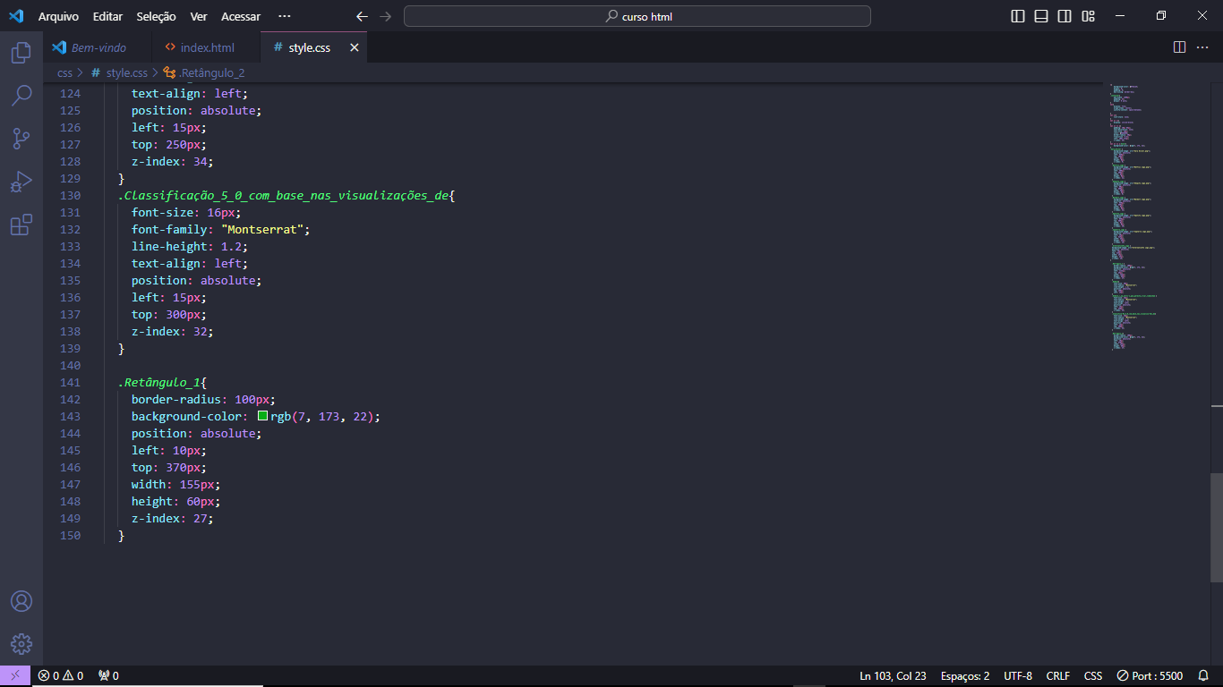Image resolution: width=1223 pixels, height=687 pixels.
Task: Open the Search view icon
Action: 21,96
